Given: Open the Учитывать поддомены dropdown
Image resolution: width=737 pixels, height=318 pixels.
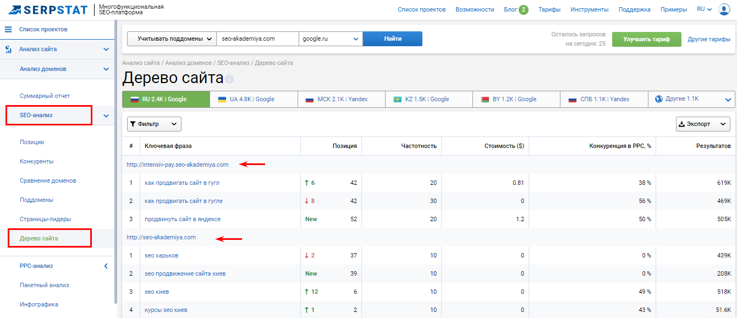Looking at the screenshot, I should point(172,39).
